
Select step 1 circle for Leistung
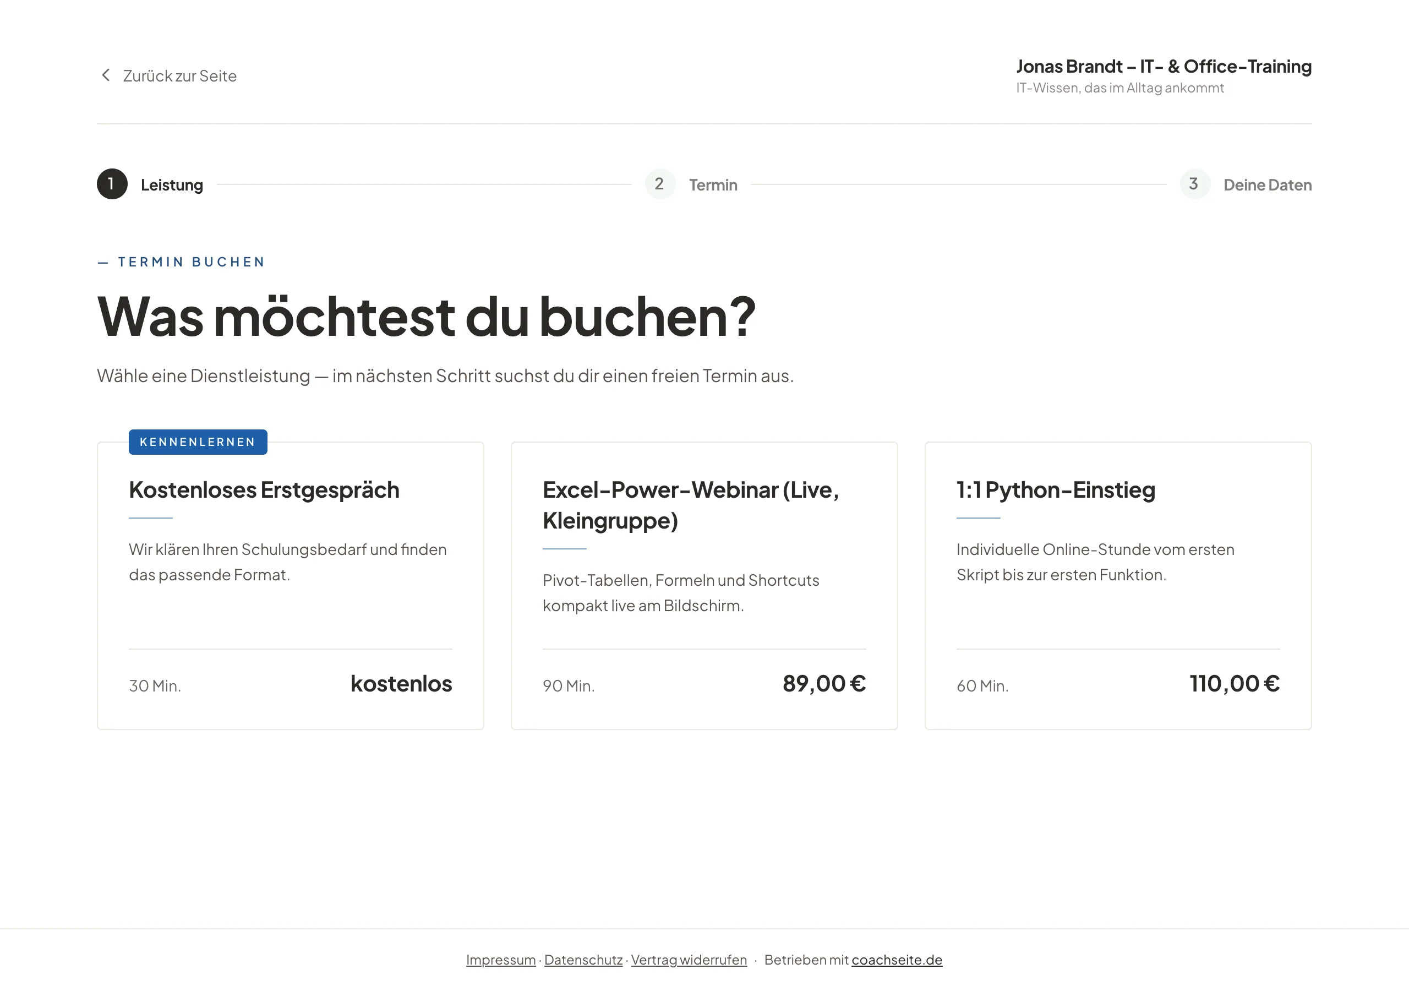tap(112, 184)
